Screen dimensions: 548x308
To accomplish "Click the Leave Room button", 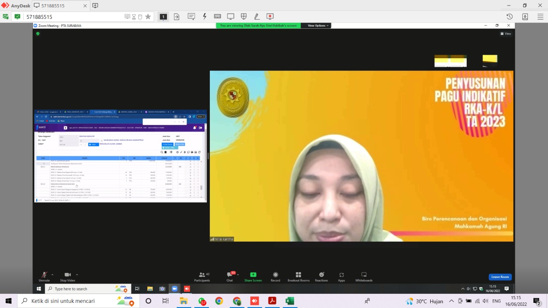I will click(500, 277).
